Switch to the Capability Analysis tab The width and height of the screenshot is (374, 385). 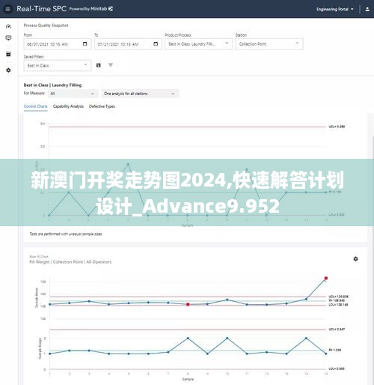(x=68, y=106)
